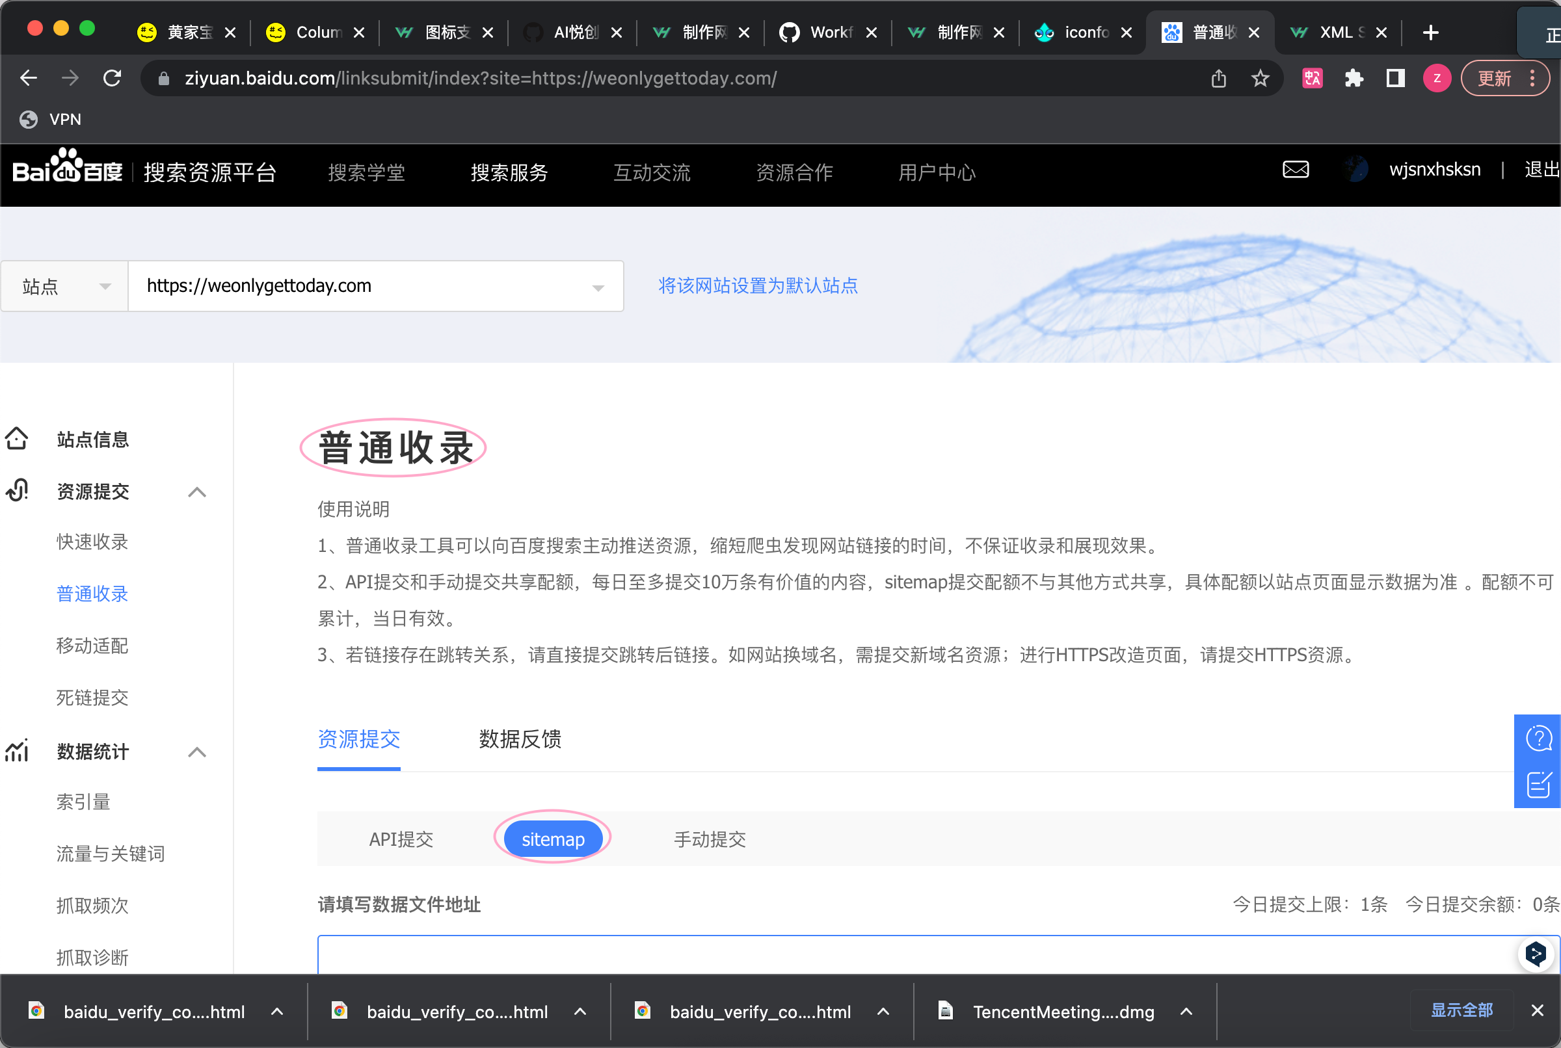Viewport: 1561px width, 1048px height.
Task: Click the 更新 update button
Action: pyautogui.click(x=1494, y=78)
